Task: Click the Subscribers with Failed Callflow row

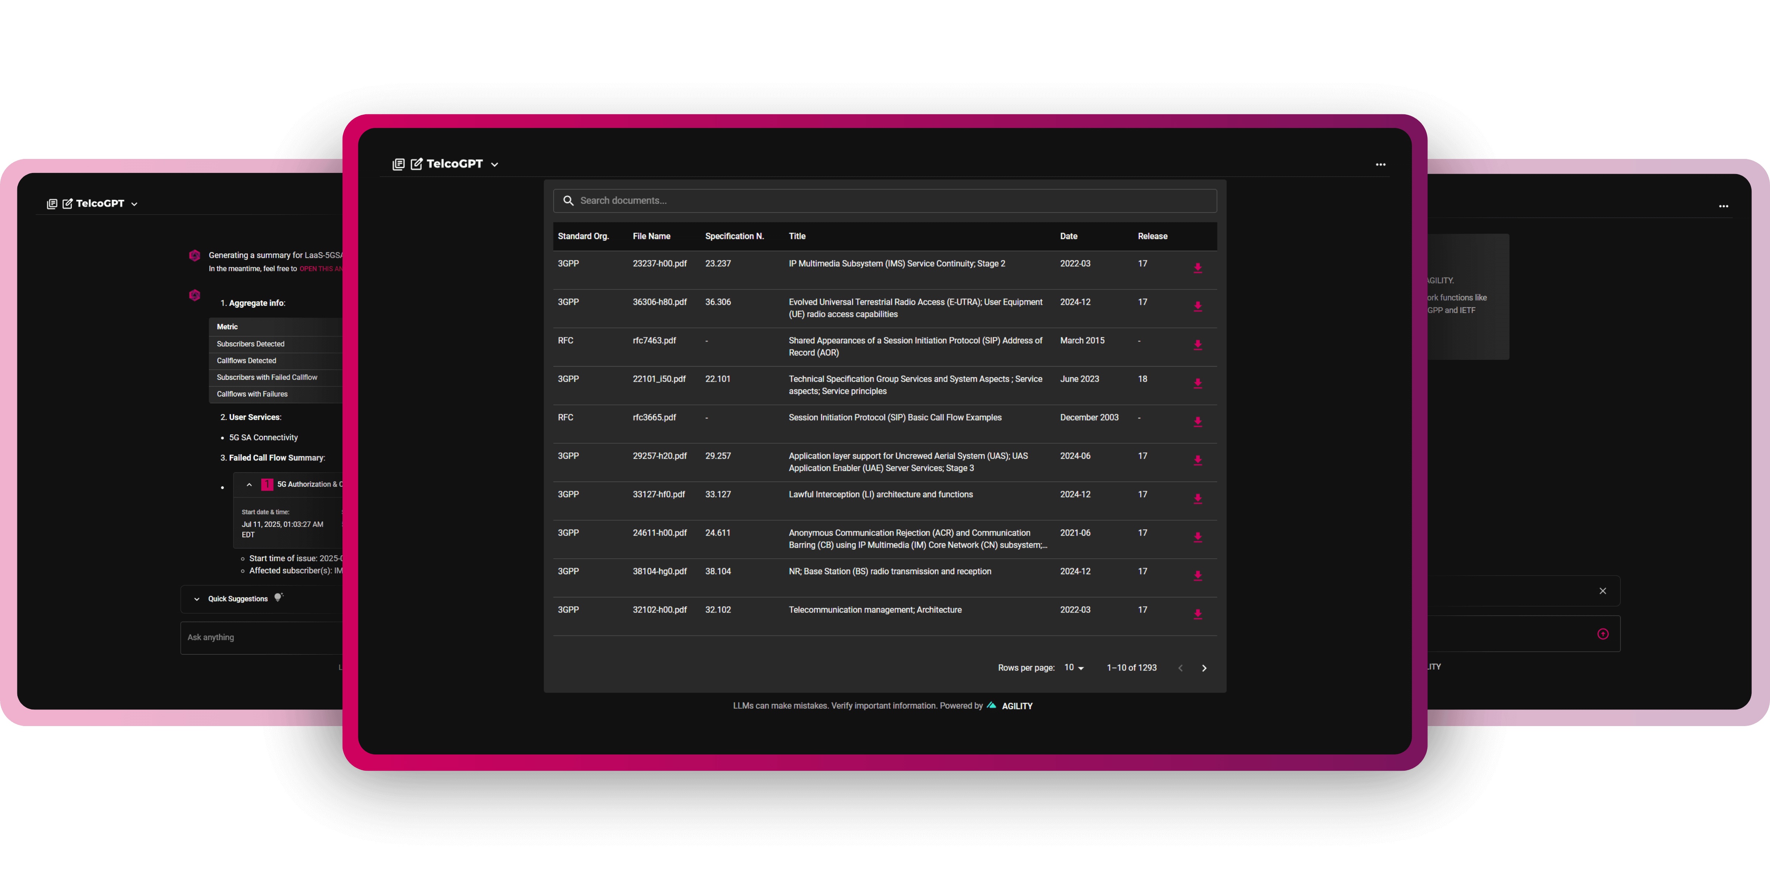Action: tap(275, 377)
